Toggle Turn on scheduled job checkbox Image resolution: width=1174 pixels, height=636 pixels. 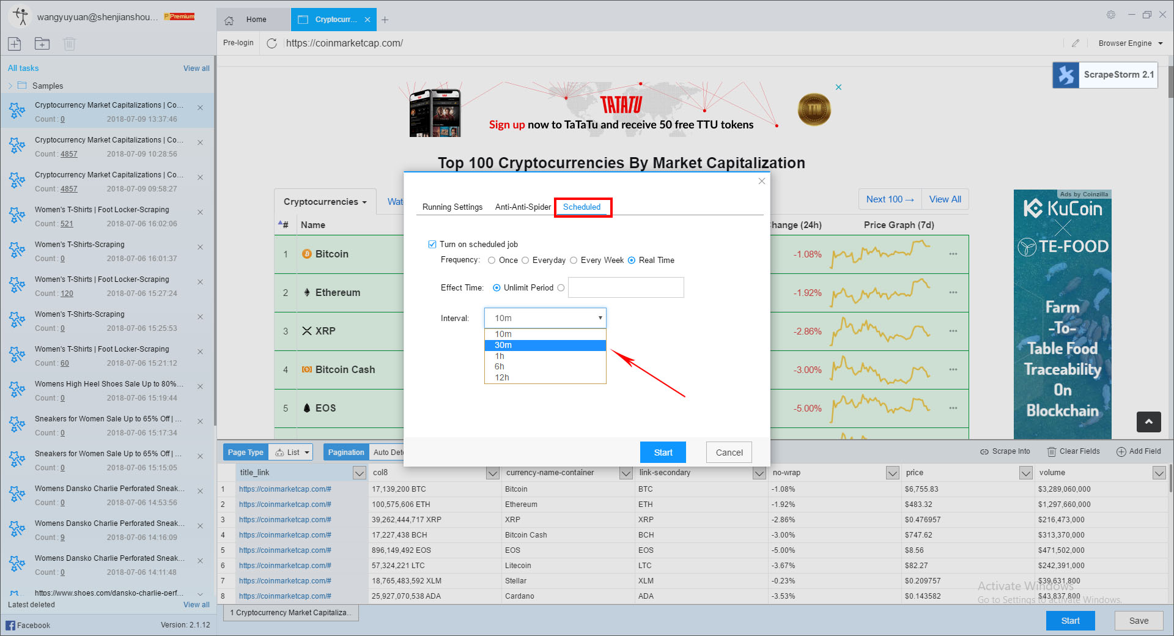432,244
